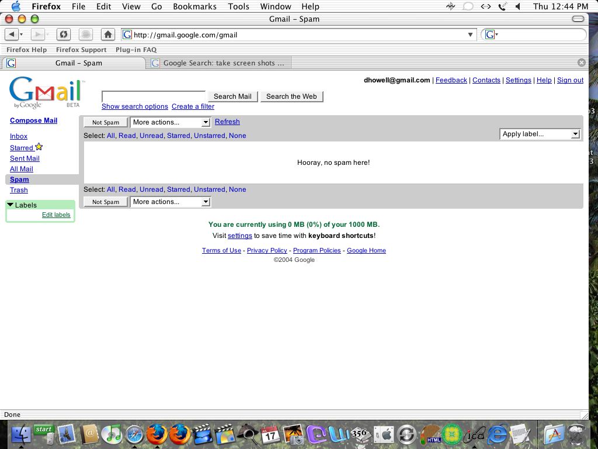Screen dimensions: 598x449
Task: Sign out of Gmail
Action: click(x=570, y=80)
